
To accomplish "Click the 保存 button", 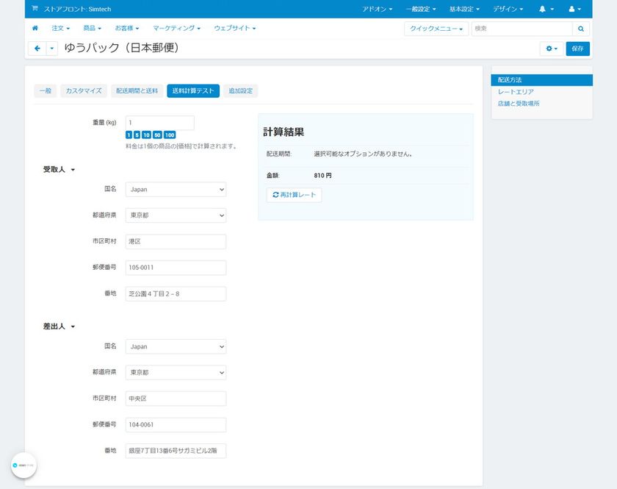I will (577, 49).
